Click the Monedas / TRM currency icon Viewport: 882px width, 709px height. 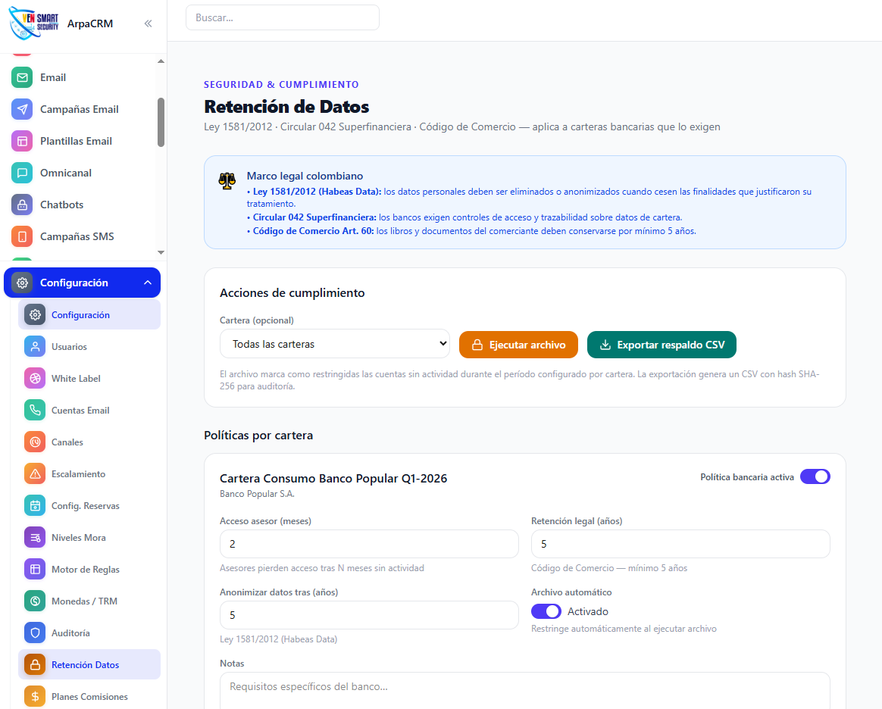pos(35,601)
